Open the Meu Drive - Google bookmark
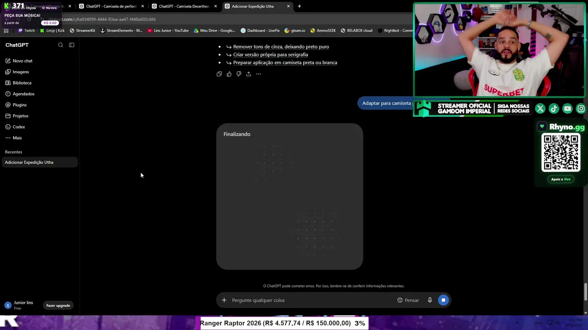Viewport: 588px width, 330px height. tap(215, 31)
